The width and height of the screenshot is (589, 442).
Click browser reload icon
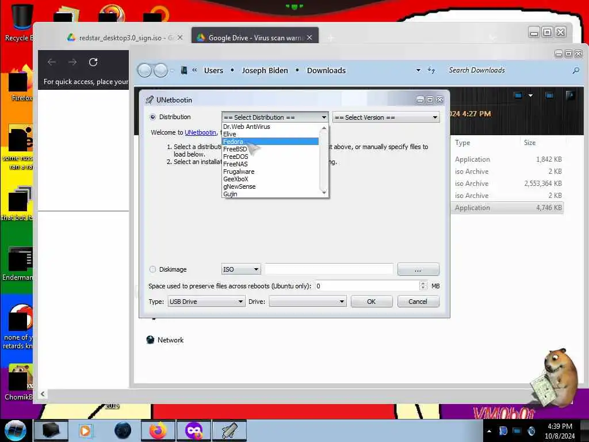pyautogui.click(x=93, y=62)
